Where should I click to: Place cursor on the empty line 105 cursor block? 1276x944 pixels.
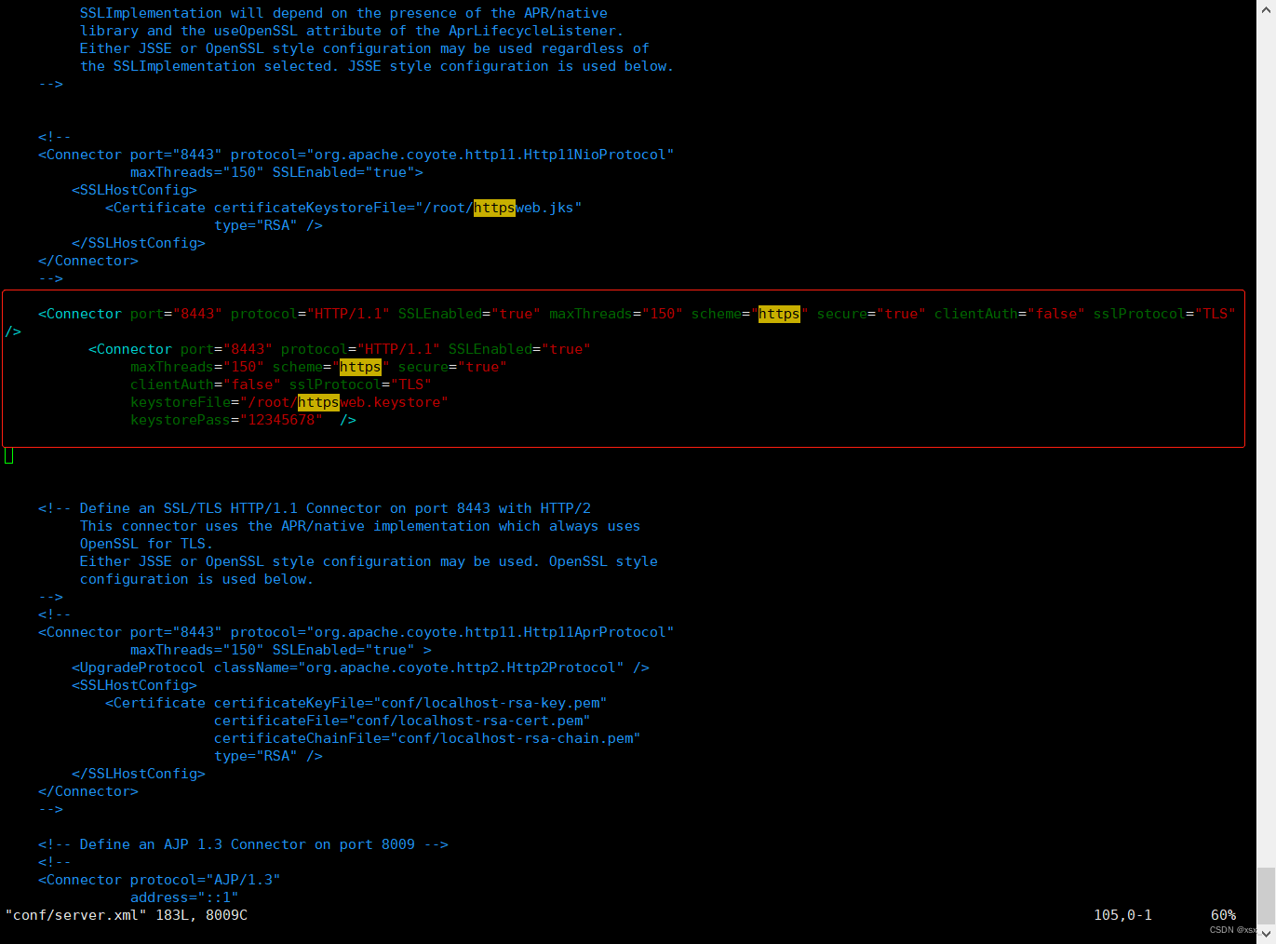click(9, 455)
